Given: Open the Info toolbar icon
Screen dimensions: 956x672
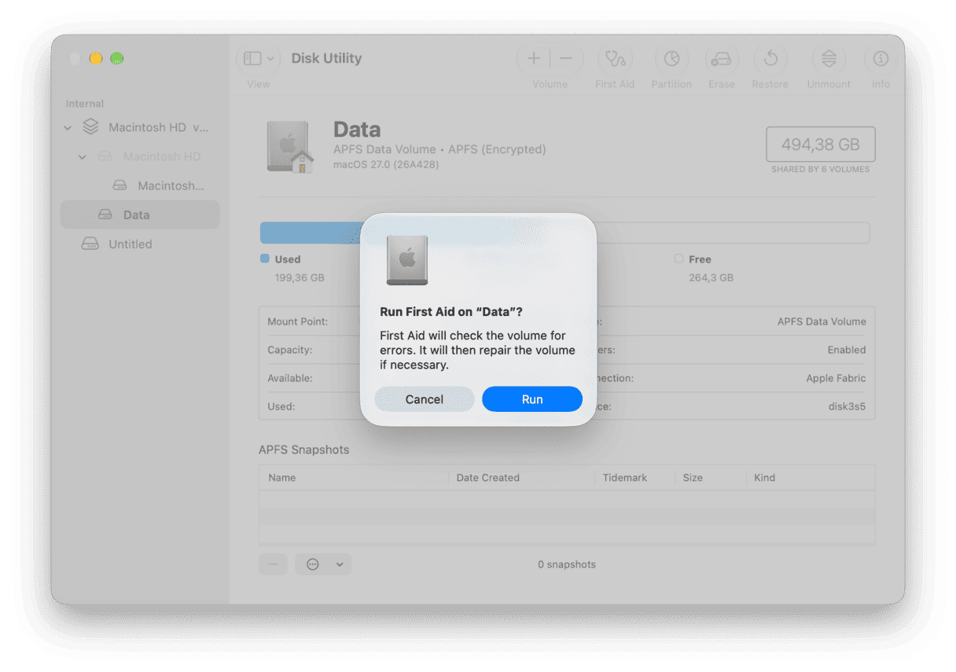Looking at the screenshot, I should tap(881, 59).
